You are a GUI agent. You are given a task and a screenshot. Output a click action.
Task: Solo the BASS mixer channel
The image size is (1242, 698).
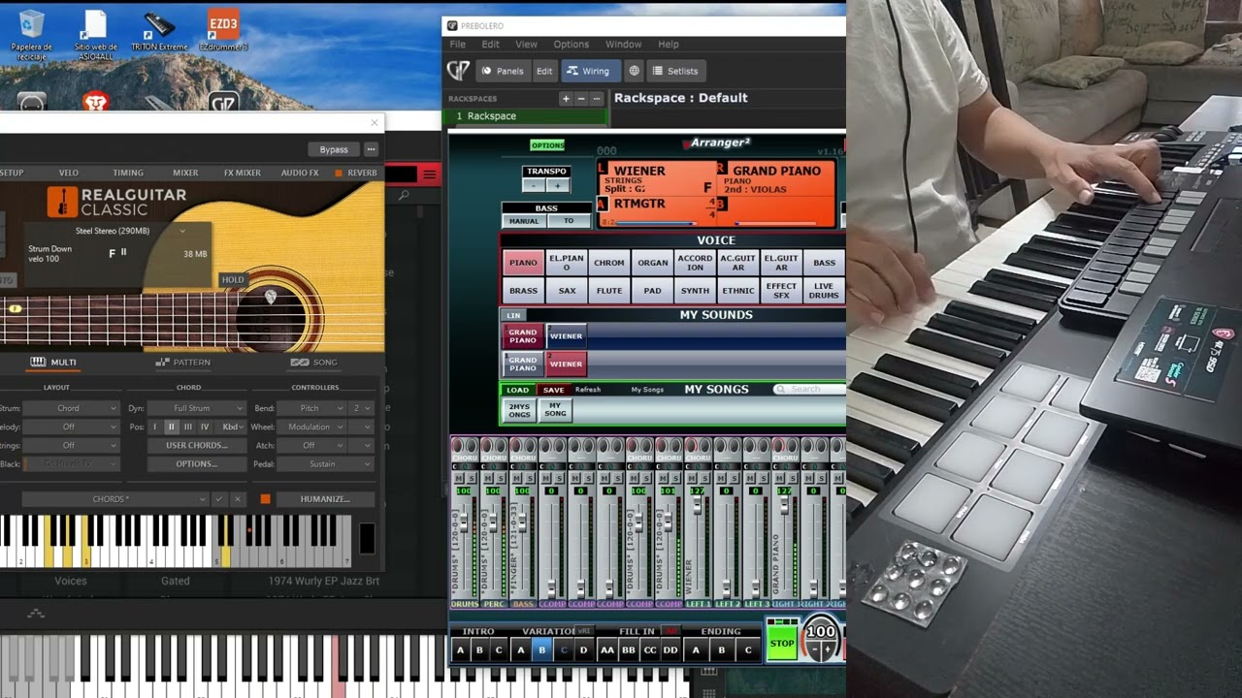(x=528, y=479)
